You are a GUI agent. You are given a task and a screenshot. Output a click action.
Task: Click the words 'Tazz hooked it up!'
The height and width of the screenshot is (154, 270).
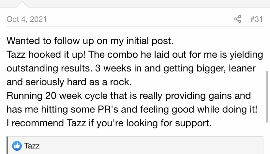(46, 54)
